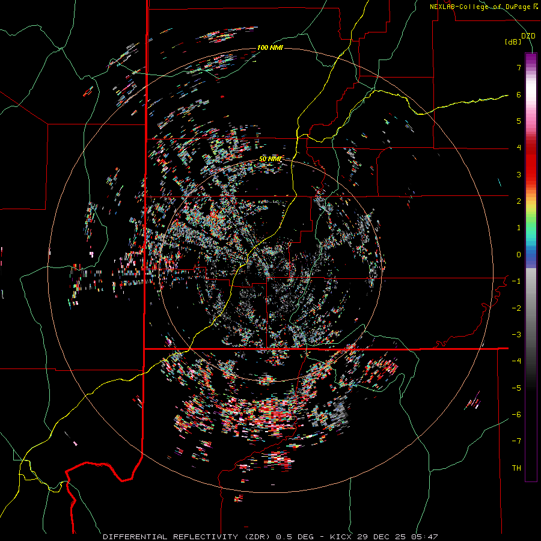Click the 100 NMI range ring label
The width and height of the screenshot is (541, 541).
tap(270, 47)
